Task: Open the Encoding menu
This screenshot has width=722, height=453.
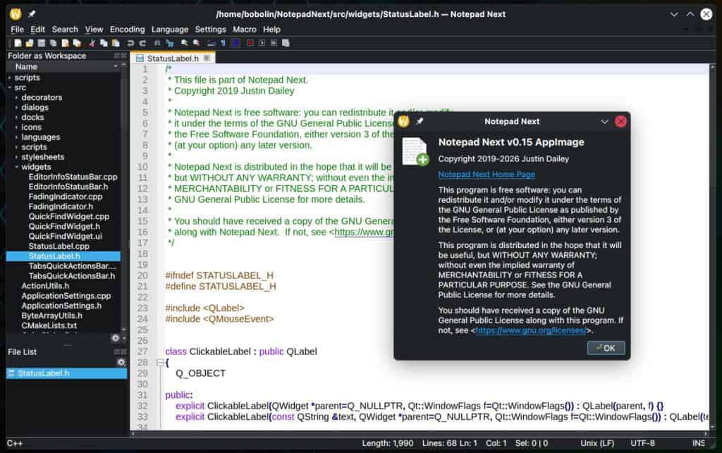Action: 127,30
